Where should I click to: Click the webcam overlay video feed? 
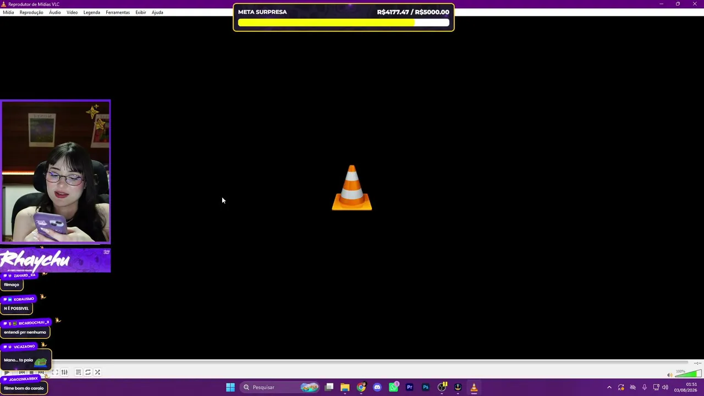pos(56,172)
